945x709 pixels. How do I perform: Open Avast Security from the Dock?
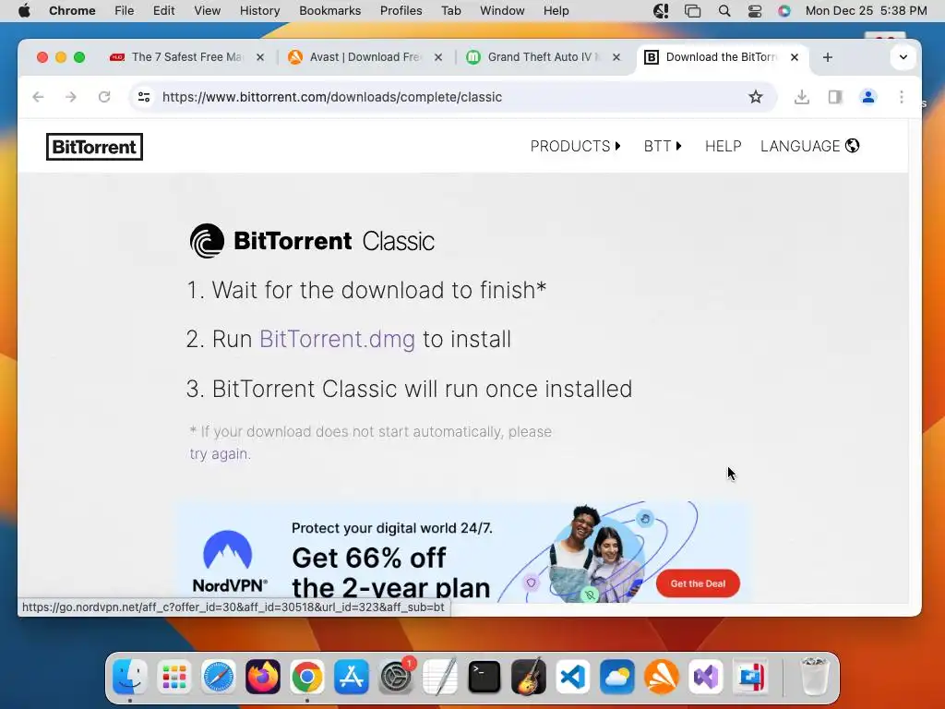662,677
